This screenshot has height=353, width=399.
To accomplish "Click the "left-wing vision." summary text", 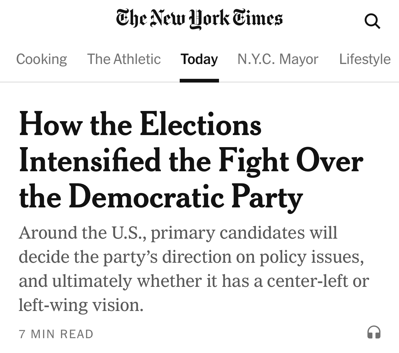I will (81, 305).
